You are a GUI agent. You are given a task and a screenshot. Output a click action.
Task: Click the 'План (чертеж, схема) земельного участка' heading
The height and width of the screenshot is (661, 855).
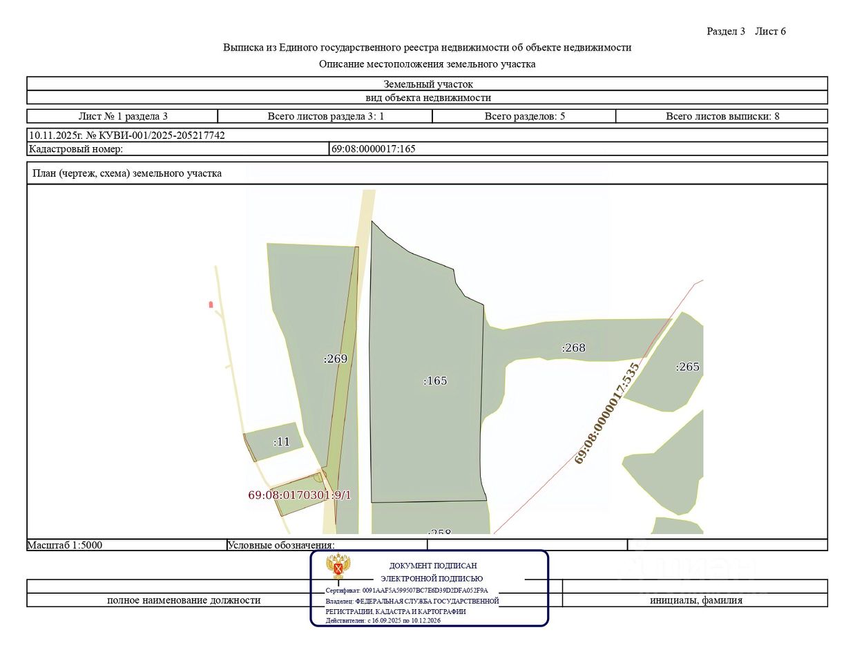tap(127, 173)
